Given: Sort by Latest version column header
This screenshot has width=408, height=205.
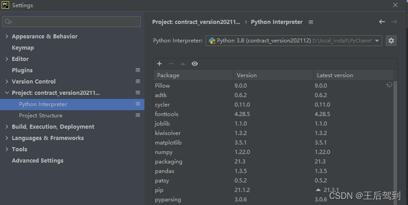Looking at the screenshot, I should (x=353, y=75).
